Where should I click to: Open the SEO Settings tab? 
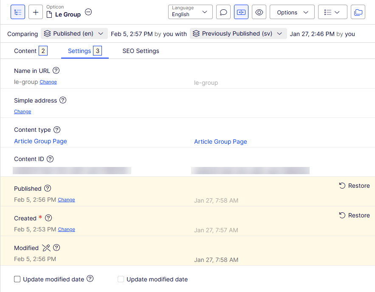pos(141,51)
